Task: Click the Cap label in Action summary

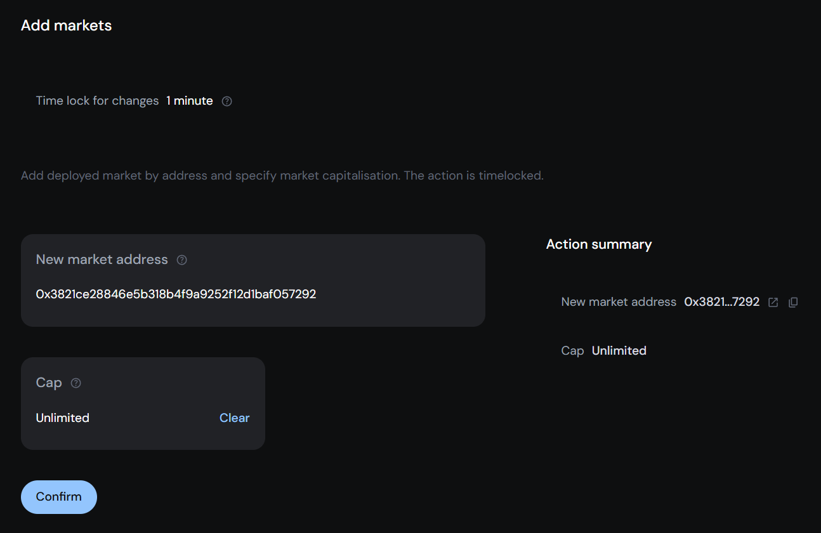Action: 572,351
